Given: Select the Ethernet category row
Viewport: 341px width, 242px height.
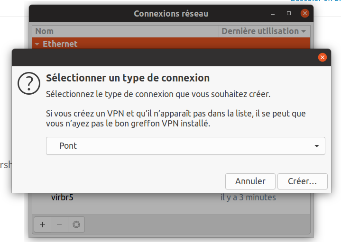Looking at the screenshot, I should point(171,43).
